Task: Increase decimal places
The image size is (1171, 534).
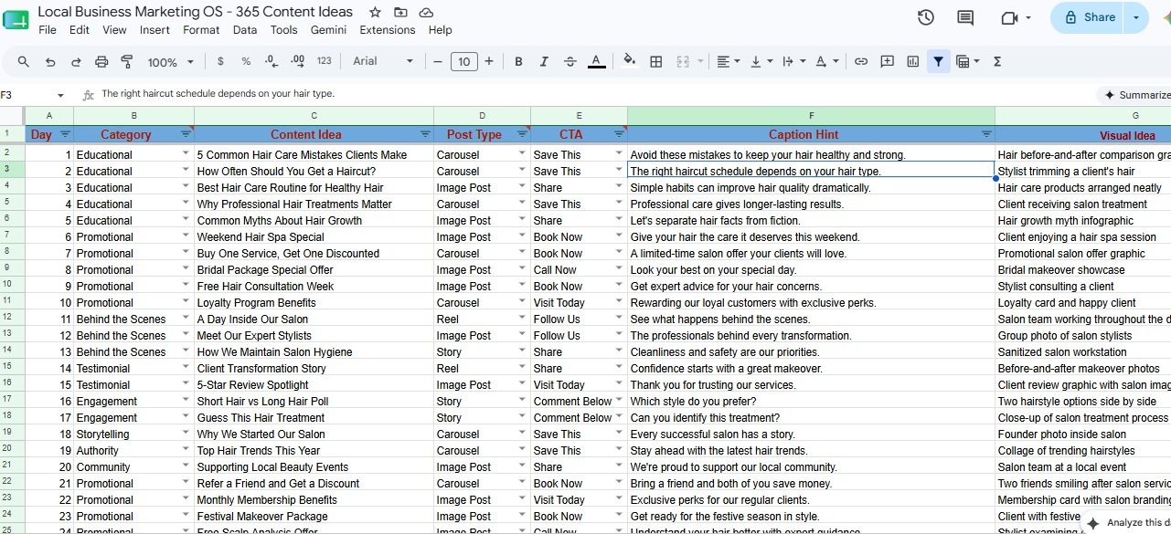Action: [x=297, y=61]
